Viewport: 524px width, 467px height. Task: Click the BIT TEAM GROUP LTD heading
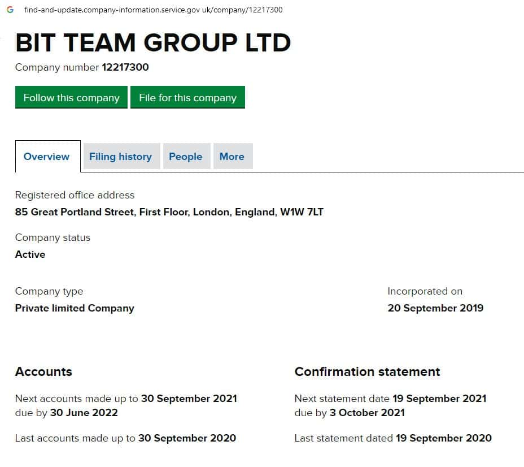[153, 43]
